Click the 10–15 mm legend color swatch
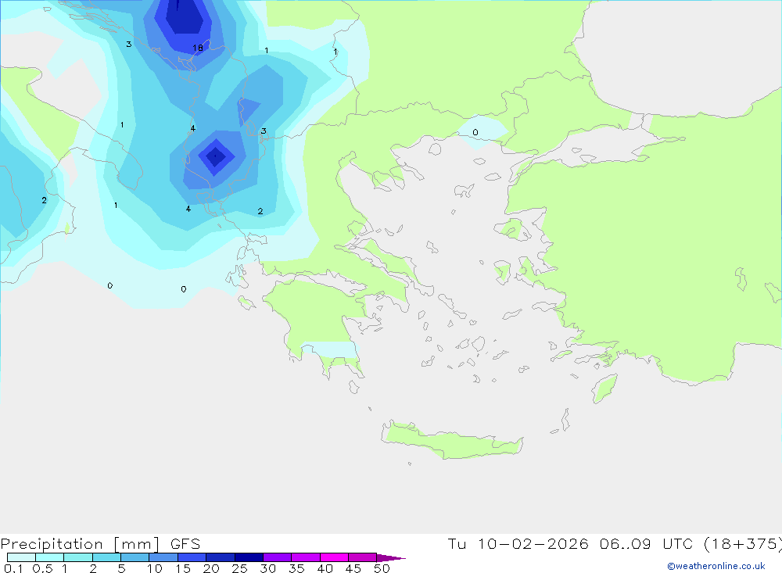 tap(163, 557)
